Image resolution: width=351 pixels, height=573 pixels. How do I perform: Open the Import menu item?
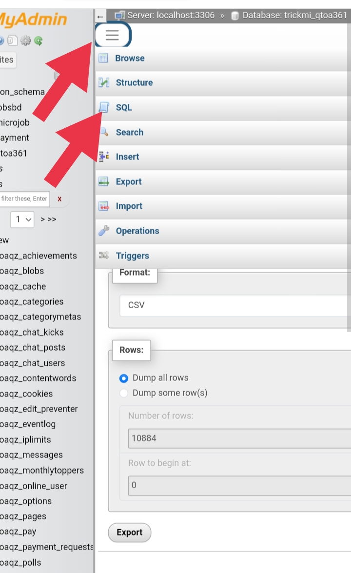pyautogui.click(x=129, y=206)
